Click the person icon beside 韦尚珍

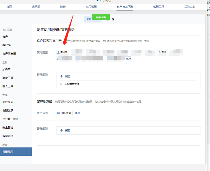58,52
